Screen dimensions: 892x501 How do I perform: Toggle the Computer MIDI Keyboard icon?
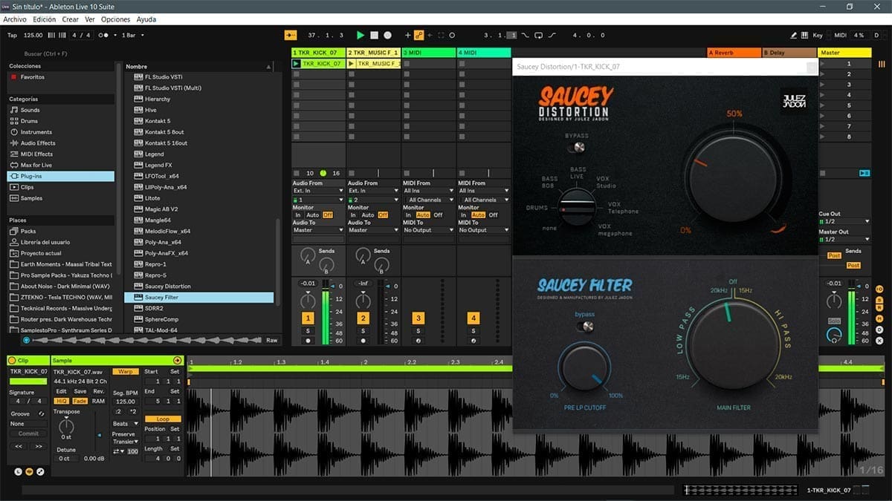805,35
